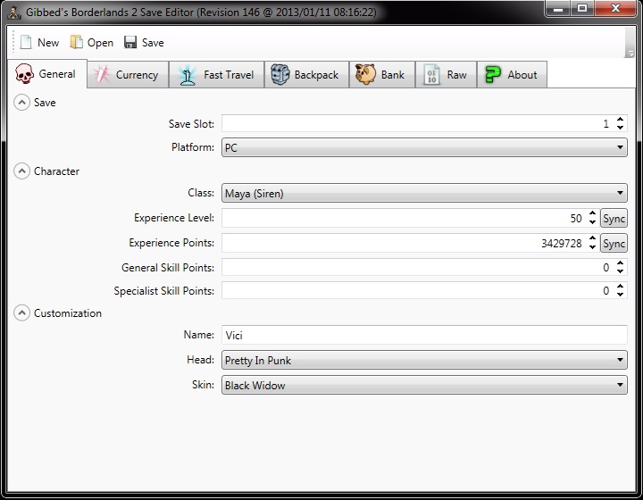This screenshot has height=500, width=643.
Task: Click New in the toolbar
Action: point(40,42)
